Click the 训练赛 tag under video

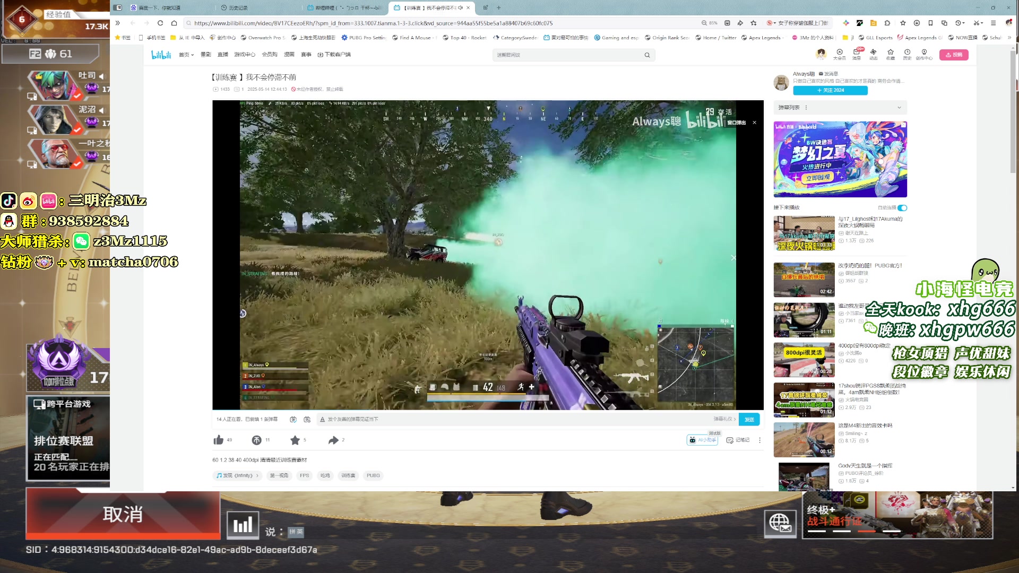pyautogui.click(x=348, y=475)
